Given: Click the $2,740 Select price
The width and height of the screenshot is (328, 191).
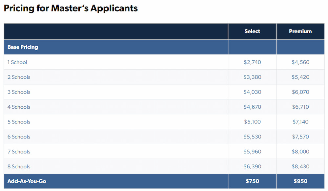Looking at the screenshot, I should point(252,62).
